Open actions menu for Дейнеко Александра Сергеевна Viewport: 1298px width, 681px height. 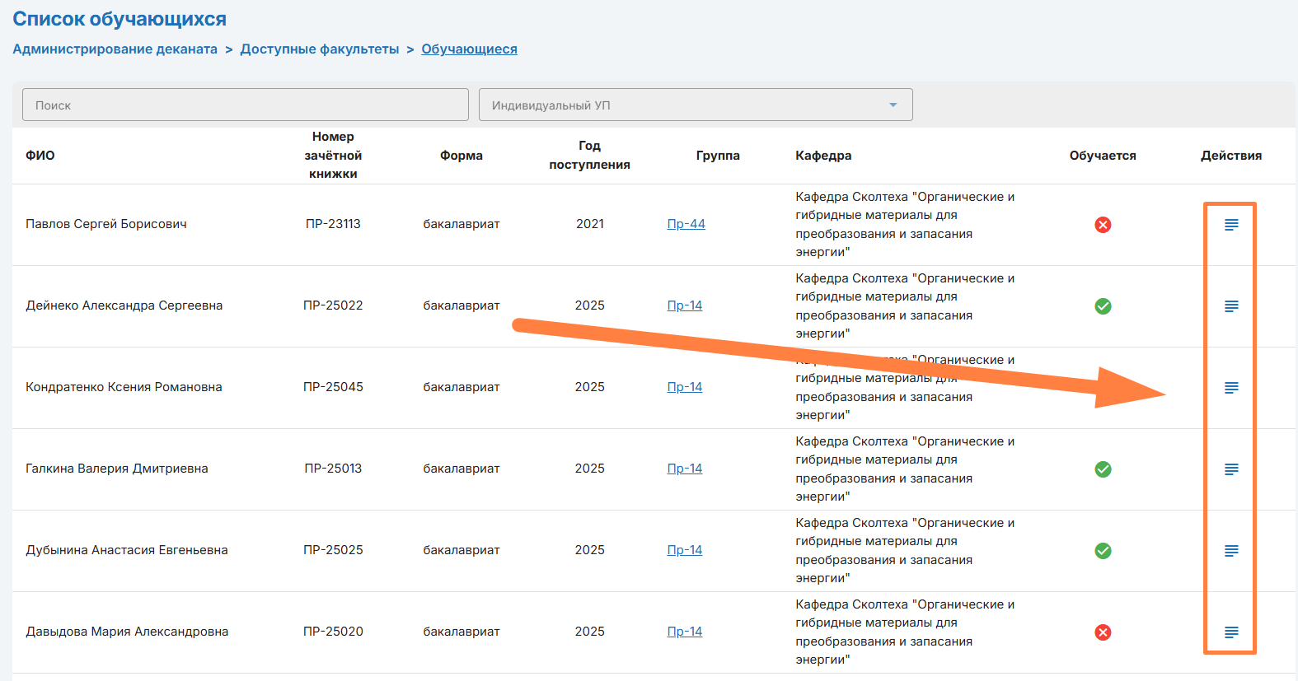(1230, 306)
